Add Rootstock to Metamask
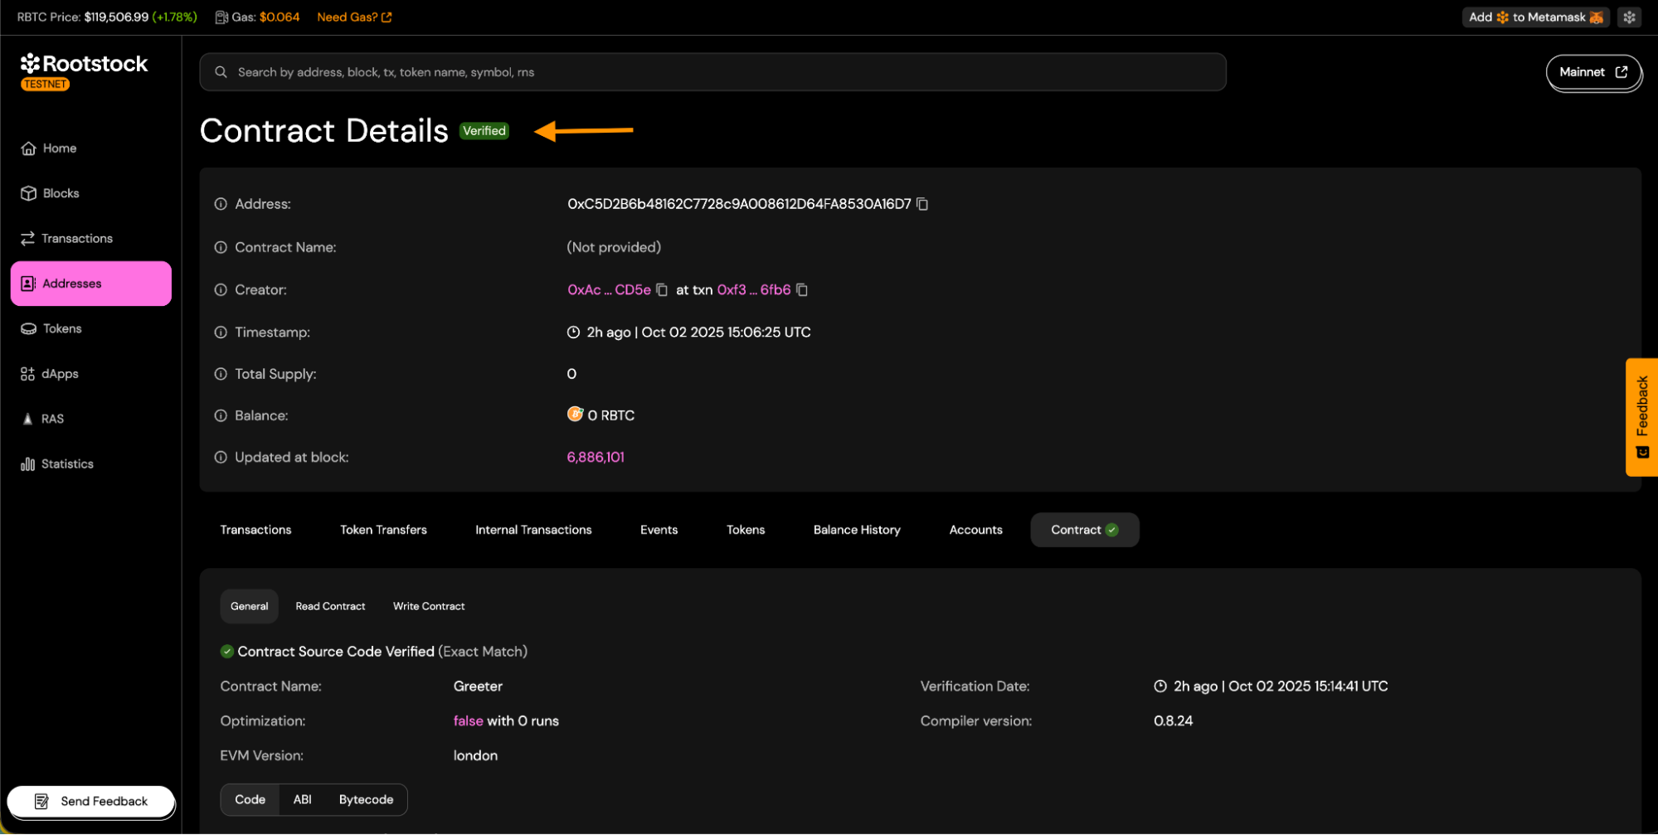Viewport: 1658px width, 835px height. [x=1535, y=17]
